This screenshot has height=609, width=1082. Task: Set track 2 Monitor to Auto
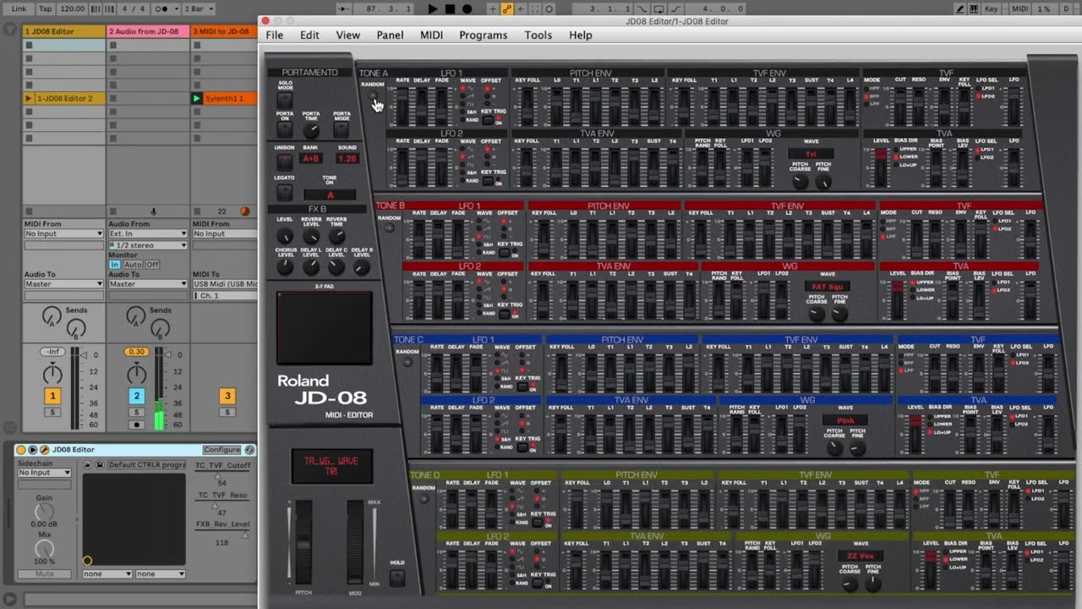click(134, 265)
